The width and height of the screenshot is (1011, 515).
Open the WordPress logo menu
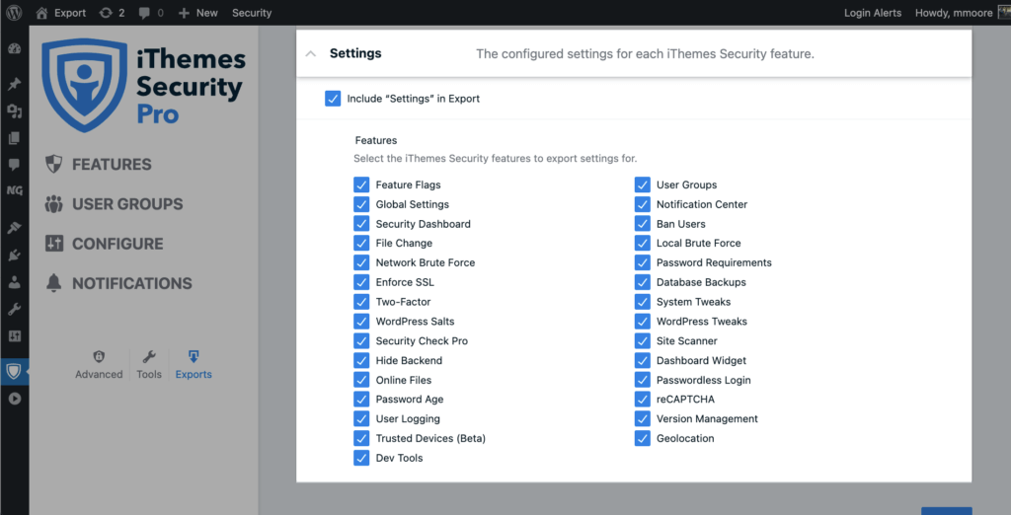(x=14, y=12)
